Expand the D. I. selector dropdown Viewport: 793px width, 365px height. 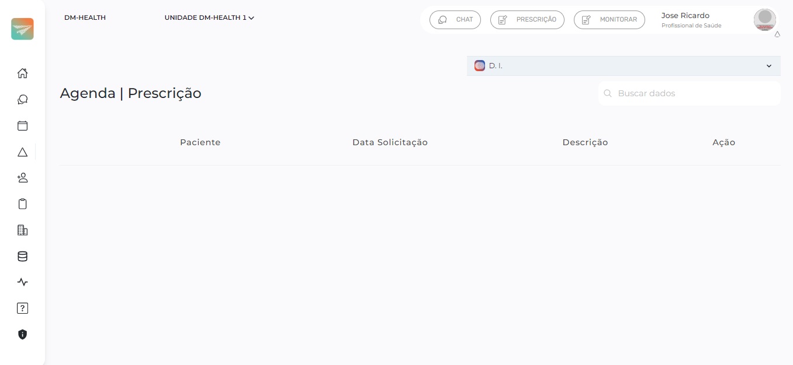(x=623, y=66)
